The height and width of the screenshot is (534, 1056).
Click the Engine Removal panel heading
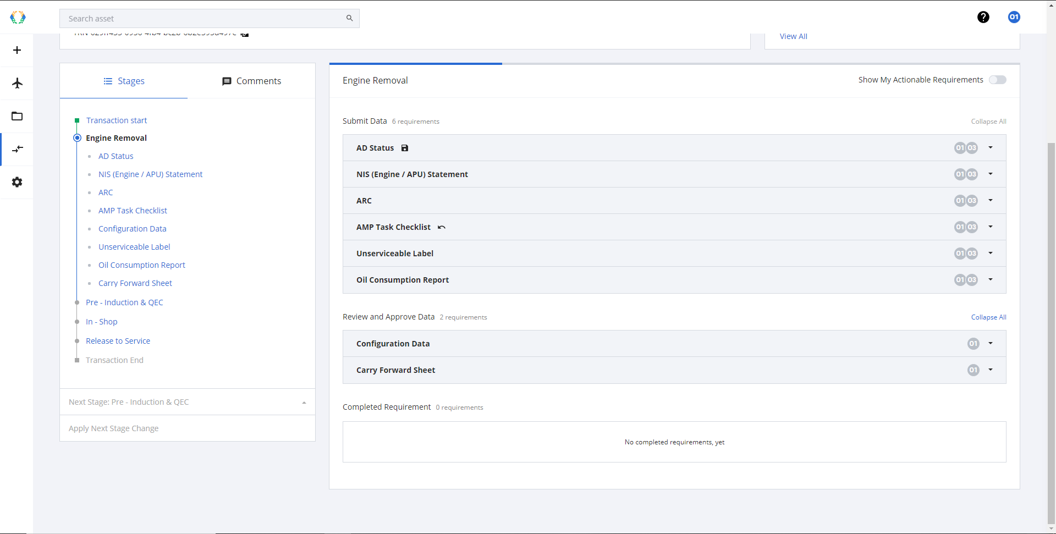[x=375, y=80]
